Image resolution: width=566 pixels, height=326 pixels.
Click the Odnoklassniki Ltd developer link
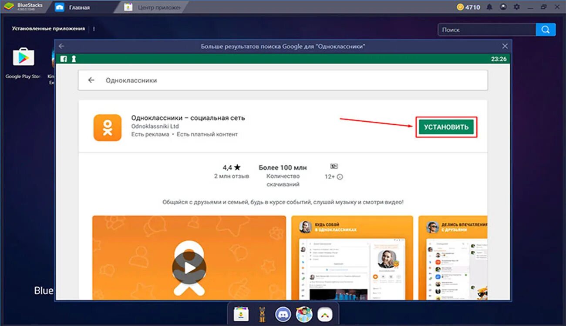(155, 126)
